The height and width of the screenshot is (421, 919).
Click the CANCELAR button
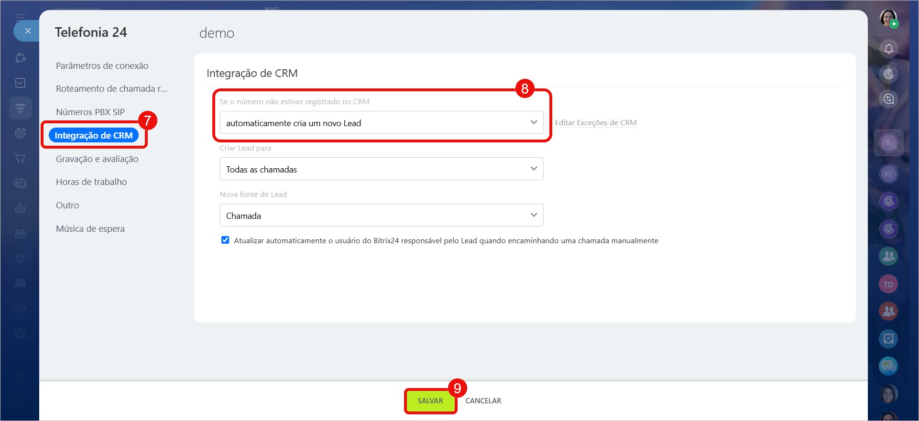483,401
